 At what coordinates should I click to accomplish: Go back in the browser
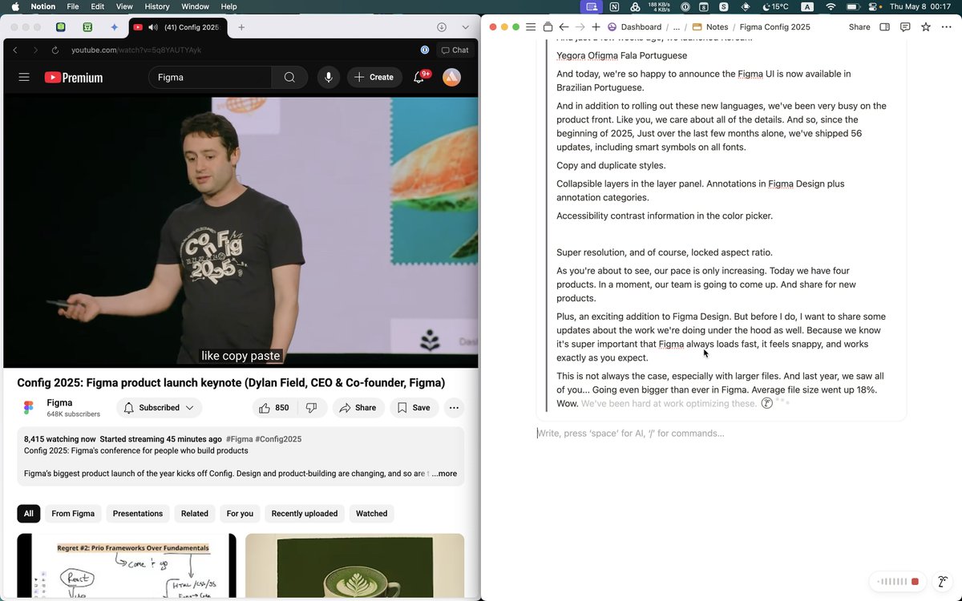point(15,50)
